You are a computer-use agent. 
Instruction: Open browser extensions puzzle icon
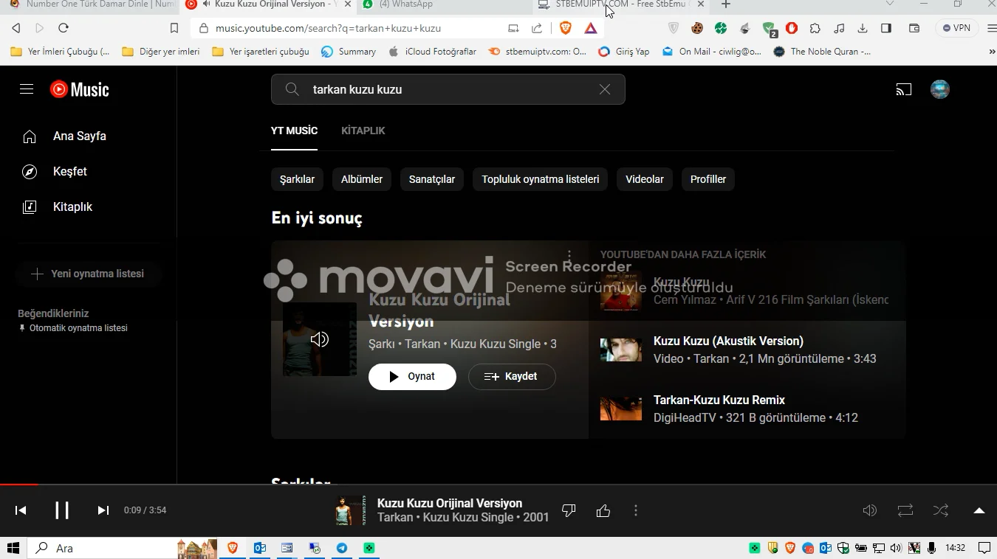(815, 28)
